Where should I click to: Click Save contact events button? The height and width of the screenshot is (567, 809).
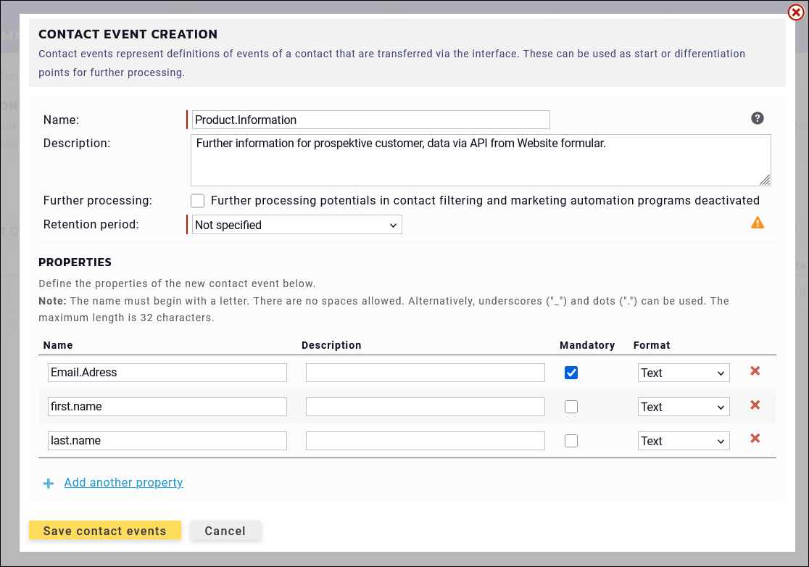pyautogui.click(x=104, y=531)
